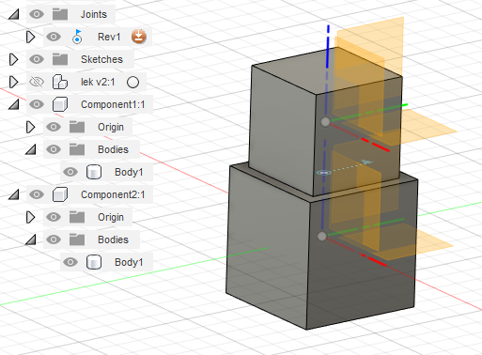The height and width of the screenshot is (355, 482).
Task: Hide Body1 of Component2:1
Action: (x=70, y=262)
